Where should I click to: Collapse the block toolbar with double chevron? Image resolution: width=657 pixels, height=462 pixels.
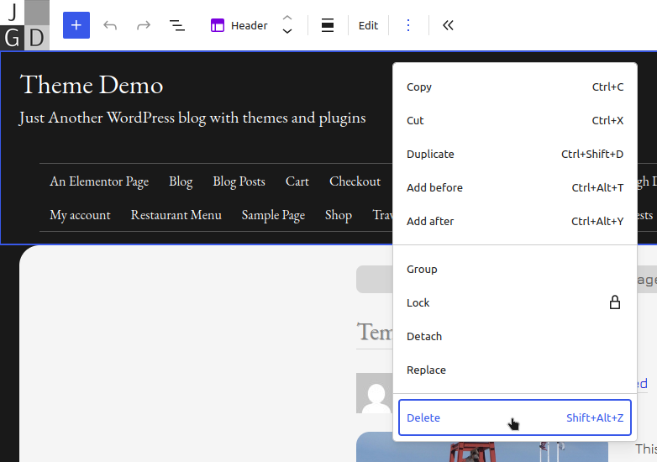coord(448,25)
